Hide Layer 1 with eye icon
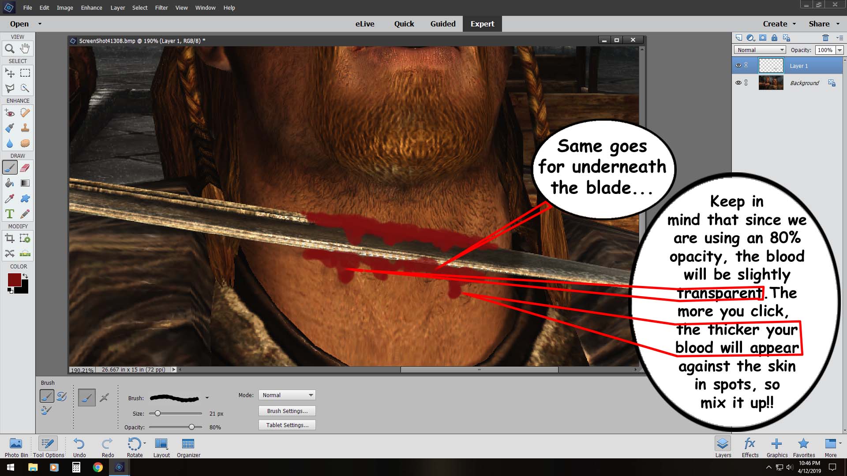The image size is (847, 476). point(738,65)
